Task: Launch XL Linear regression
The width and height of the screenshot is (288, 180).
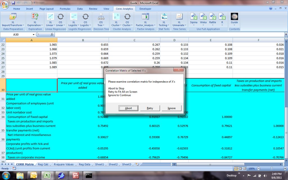Action: 50,20
